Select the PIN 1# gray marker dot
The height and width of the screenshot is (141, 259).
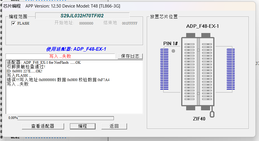[173, 51]
